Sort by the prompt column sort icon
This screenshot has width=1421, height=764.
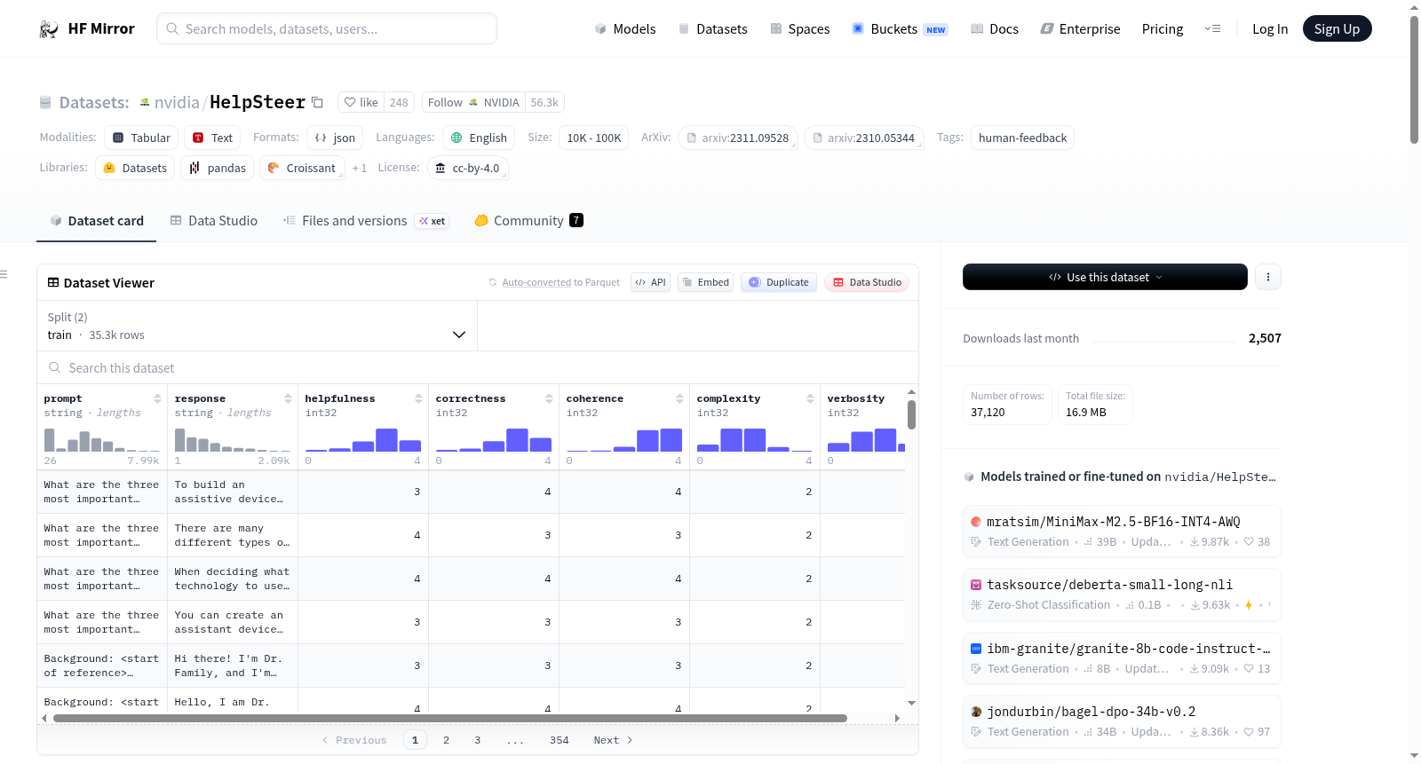[157, 398]
